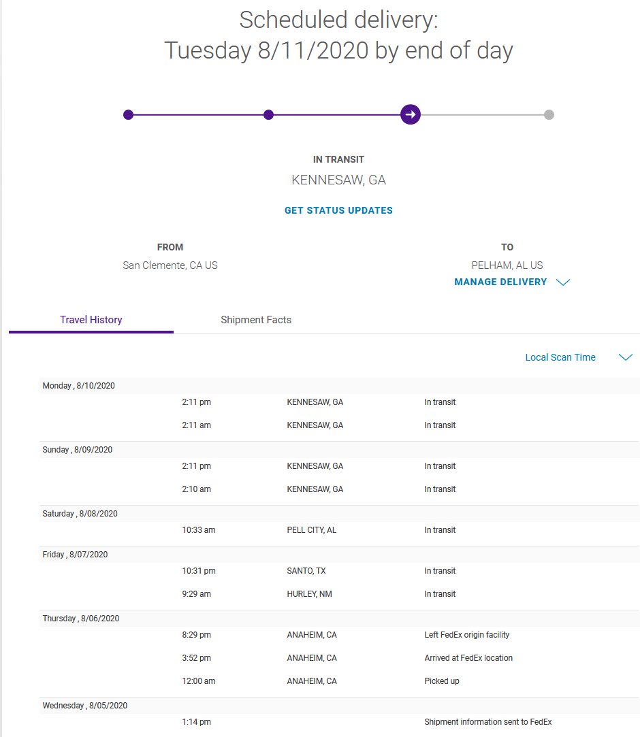Open the Local Scan Time dropdown arrow

point(625,357)
